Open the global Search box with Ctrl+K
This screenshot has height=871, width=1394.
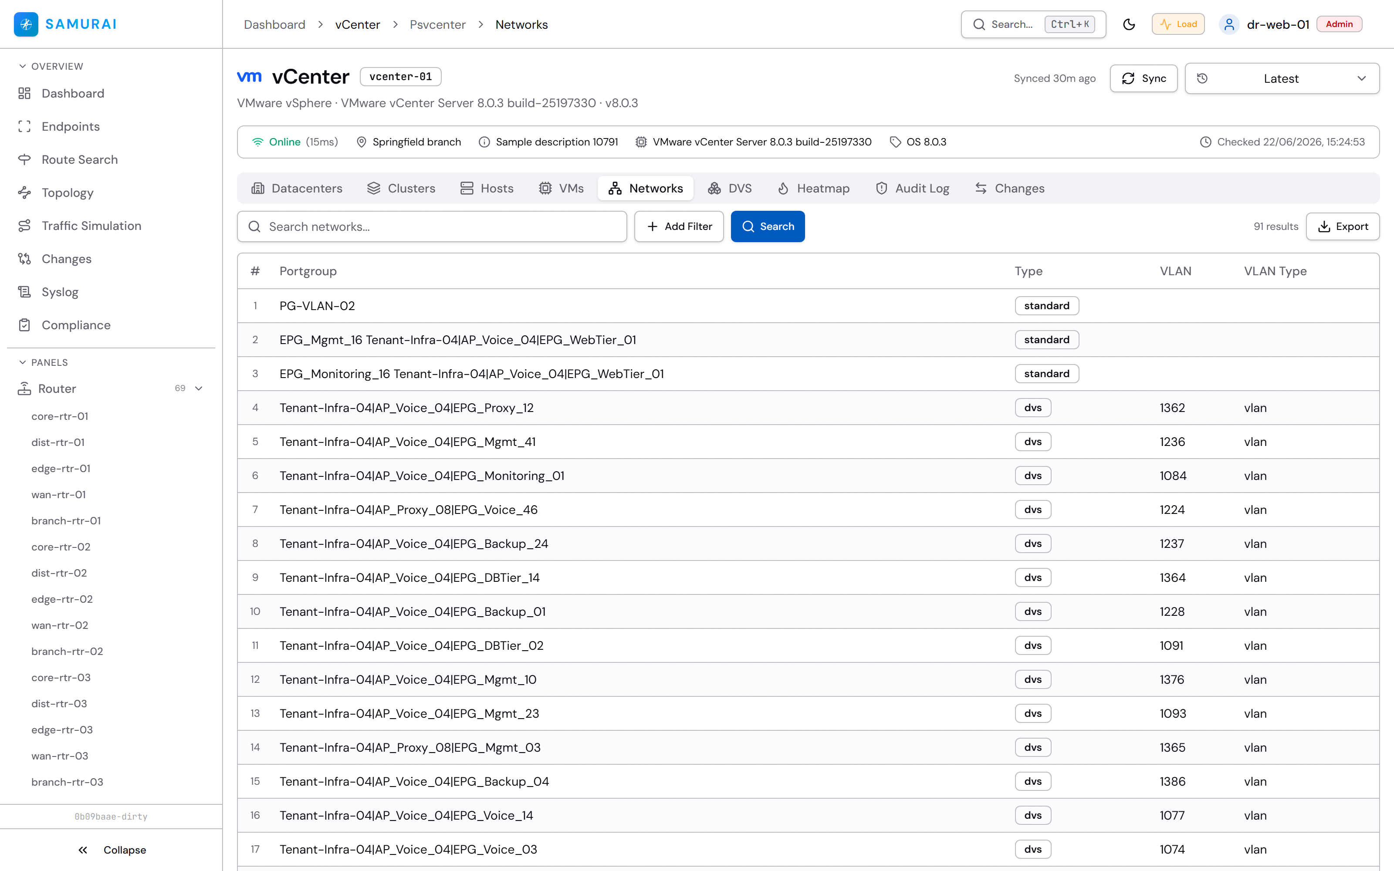(1033, 24)
